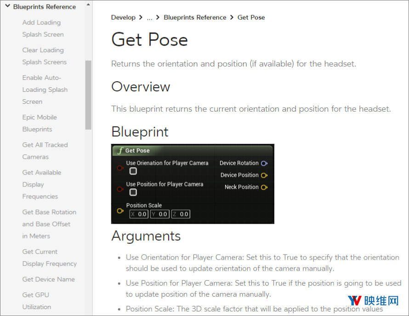409x316 pixels.
Task: Open Develop breadcrumb link
Action: coord(123,17)
